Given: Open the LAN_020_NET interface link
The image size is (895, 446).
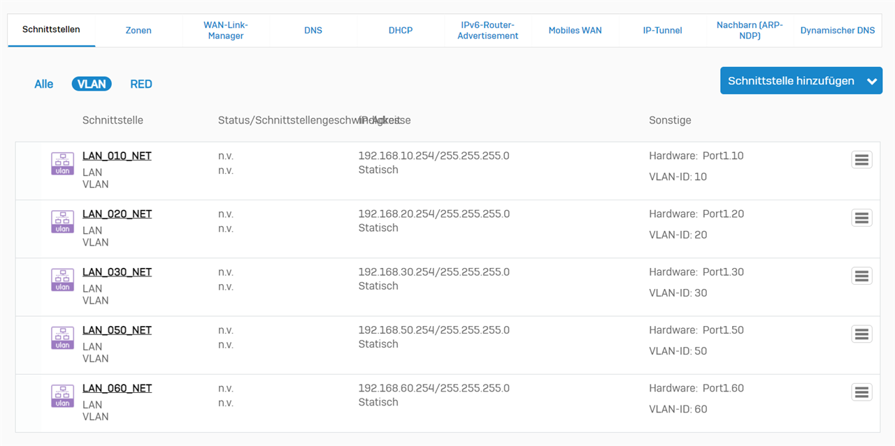Looking at the screenshot, I should point(117,214).
